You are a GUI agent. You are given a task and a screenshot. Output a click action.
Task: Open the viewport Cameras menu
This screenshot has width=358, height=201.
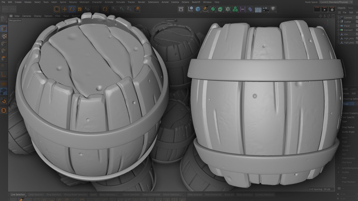(x=27, y=16)
